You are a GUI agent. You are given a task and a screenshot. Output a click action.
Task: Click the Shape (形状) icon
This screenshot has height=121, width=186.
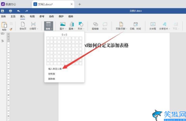pyautogui.click(x=81, y=24)
